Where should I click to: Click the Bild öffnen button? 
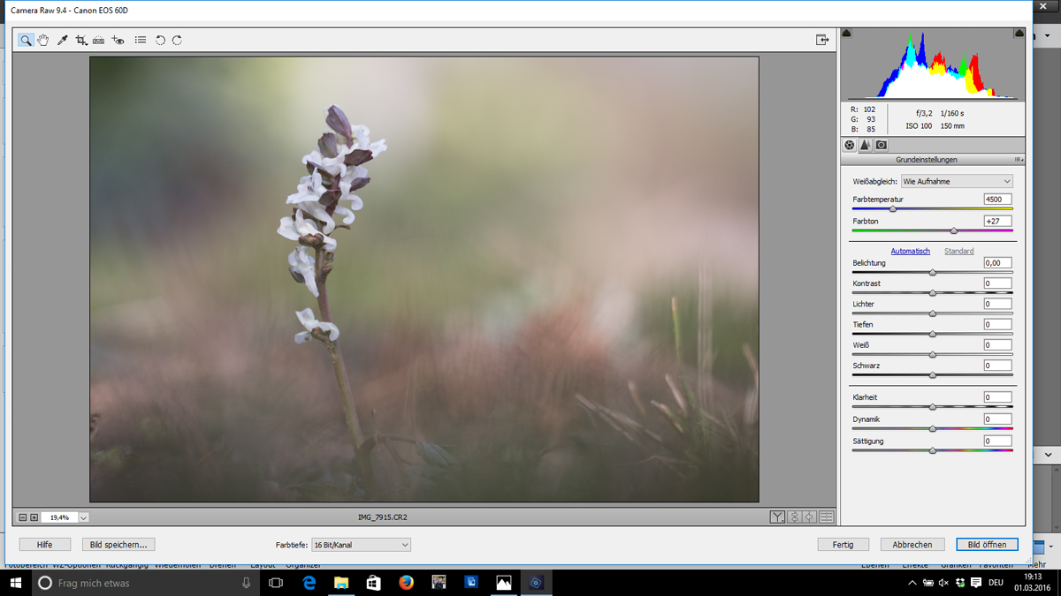[x=987, y=545]
